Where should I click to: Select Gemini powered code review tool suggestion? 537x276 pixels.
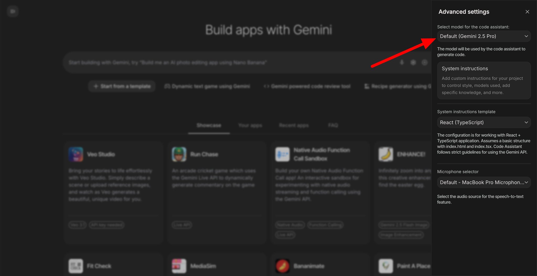307,86
